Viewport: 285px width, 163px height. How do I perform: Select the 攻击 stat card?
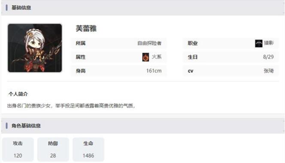coord(18,149)
